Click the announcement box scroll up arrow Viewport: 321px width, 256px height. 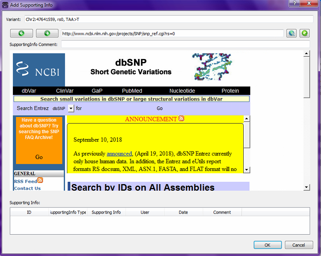pos(247,119)
